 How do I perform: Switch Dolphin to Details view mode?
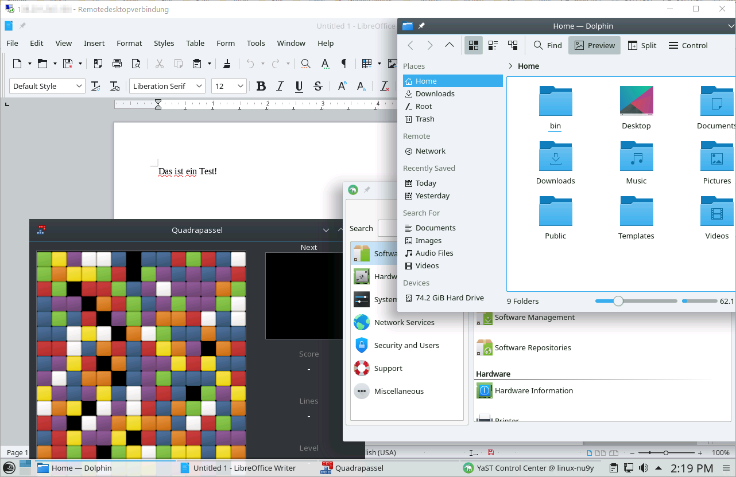pos(513,45)
